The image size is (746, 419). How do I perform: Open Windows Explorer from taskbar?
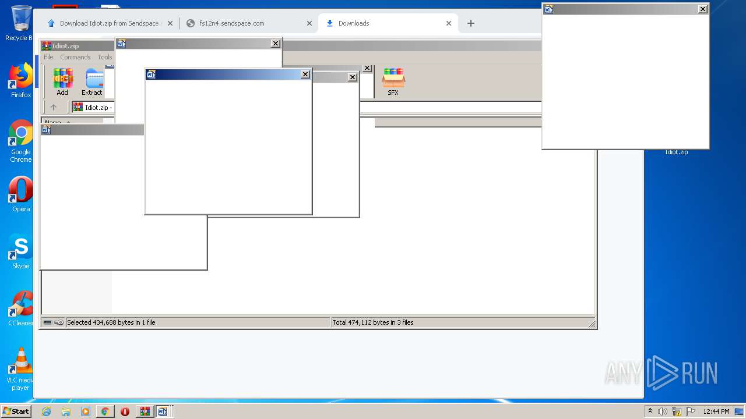[66, 411]
